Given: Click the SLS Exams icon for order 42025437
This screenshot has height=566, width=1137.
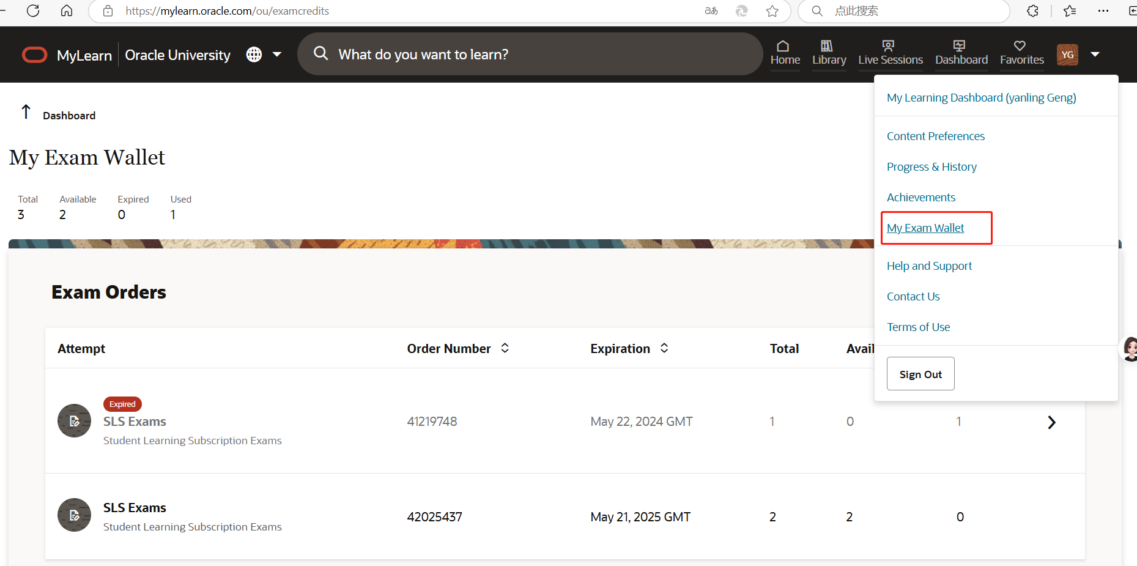Looking at the screenshot, I should pyautogui.click(x=74, y=515).
